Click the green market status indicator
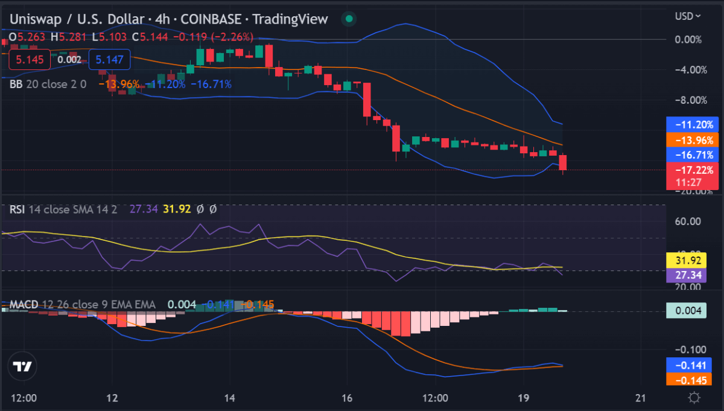The width and height of the screenshot is (724, 411). pos(349,19)
